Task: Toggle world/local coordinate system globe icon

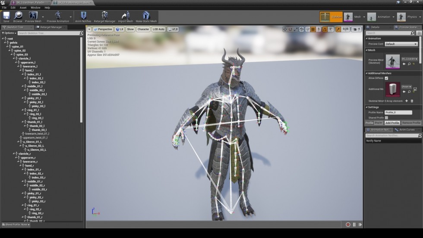Action: tap(302, 29)
